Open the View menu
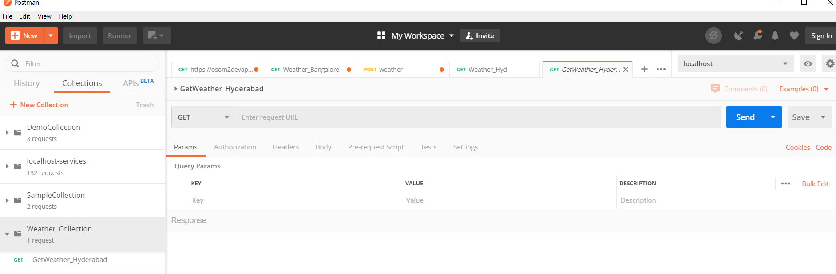The image size is (836, 274). pyautogui.click(x=44, y=16)
